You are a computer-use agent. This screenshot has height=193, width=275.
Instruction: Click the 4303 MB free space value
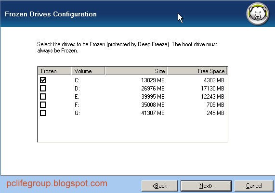[x=214, y=80]
